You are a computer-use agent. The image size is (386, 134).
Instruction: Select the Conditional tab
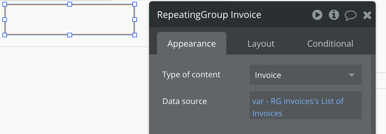[x=330, y=44]
